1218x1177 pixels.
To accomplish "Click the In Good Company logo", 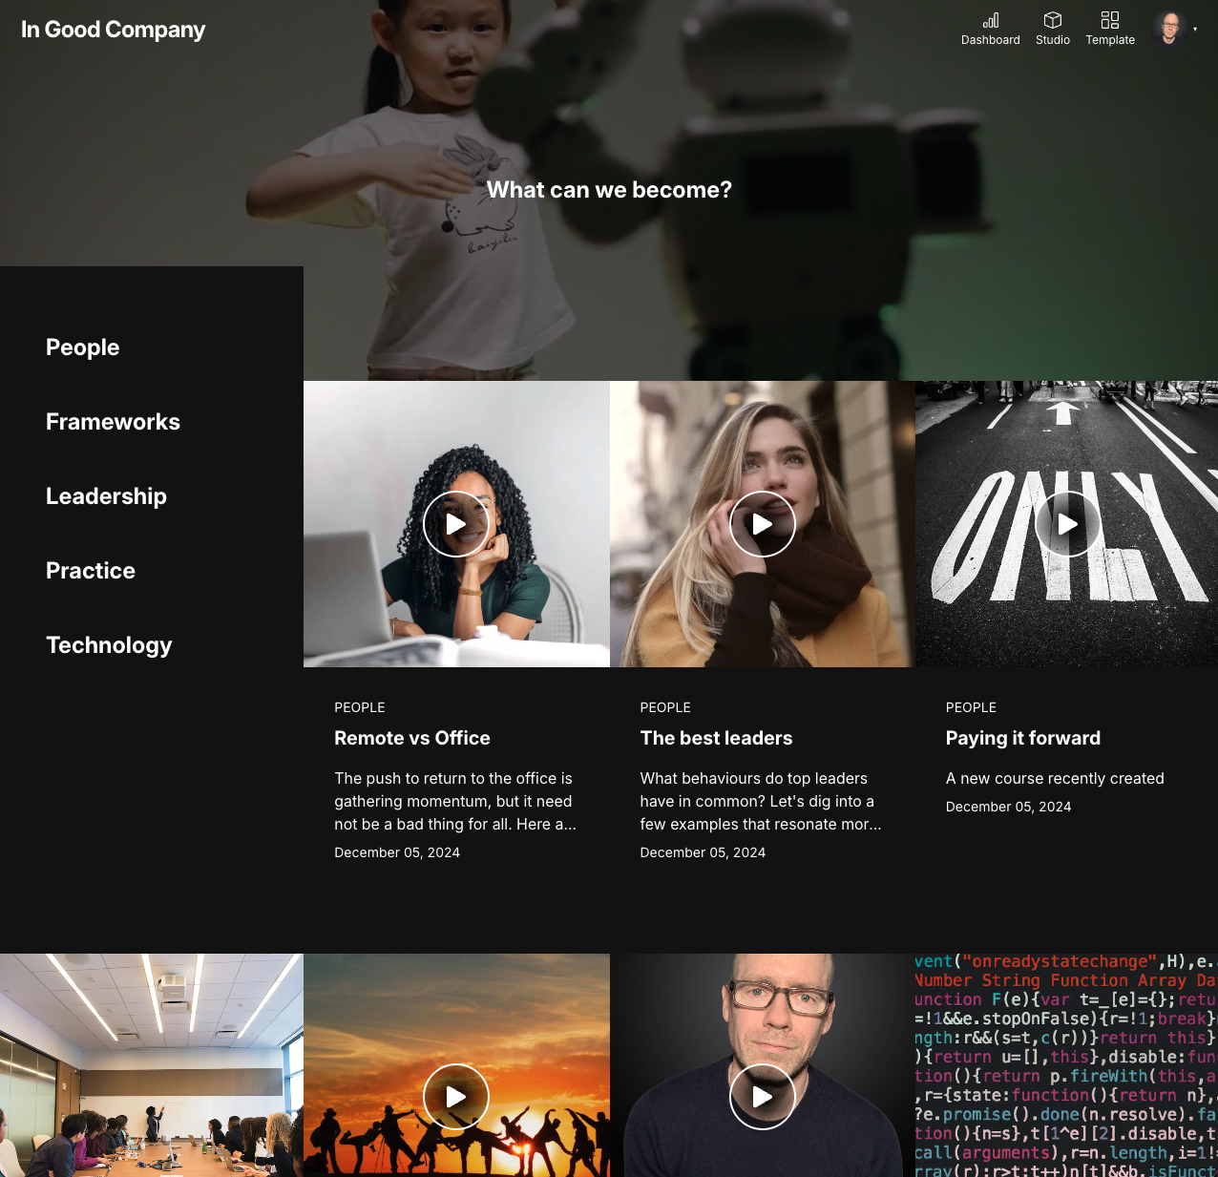I will click(x=113, y=30).
